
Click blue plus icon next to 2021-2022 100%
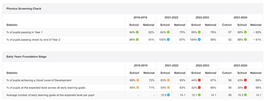tap(168, 40)
